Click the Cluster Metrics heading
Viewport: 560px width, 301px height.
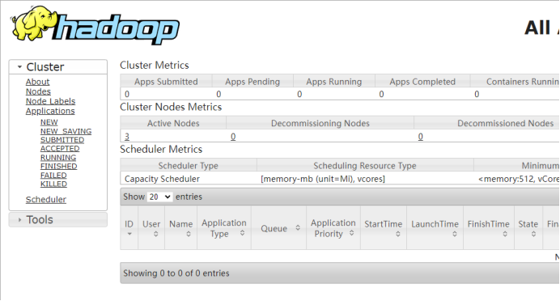pyautogui.click(x=155, y=65)
